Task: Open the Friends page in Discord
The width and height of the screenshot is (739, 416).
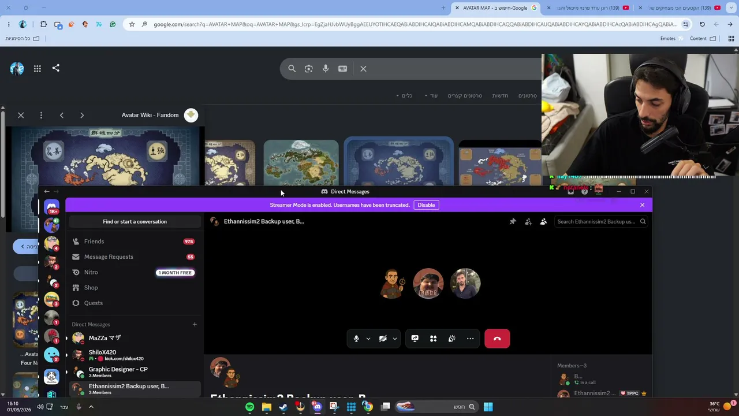Action: (135, 242)
